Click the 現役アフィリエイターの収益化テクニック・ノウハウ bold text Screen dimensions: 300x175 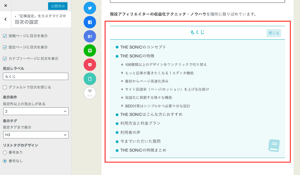(158, 14)
